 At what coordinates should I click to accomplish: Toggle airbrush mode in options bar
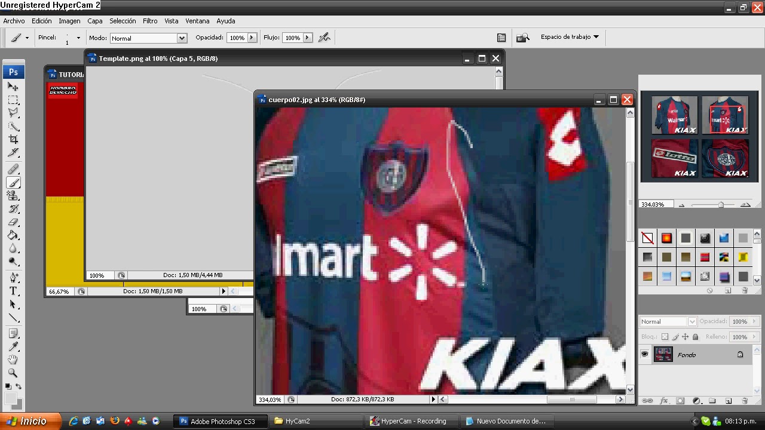click(x=325, y=38)
